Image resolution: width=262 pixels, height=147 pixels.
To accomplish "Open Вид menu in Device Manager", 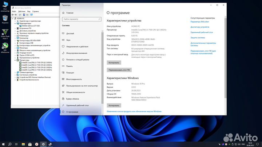I will pyautogui.click(x=29, y=11).
